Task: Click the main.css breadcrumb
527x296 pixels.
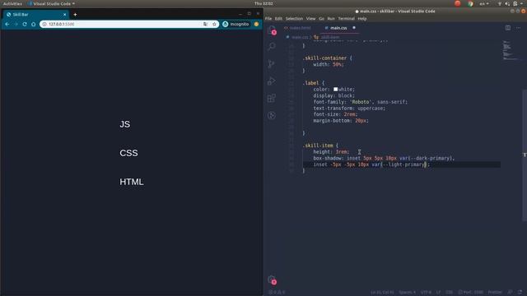Action: point(300,37)
